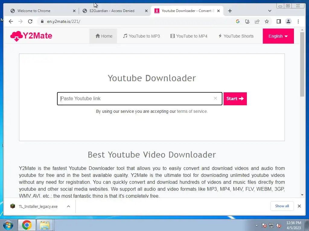Show hidden tray icons arrow
Screen dimensions: 309x231
256,225
